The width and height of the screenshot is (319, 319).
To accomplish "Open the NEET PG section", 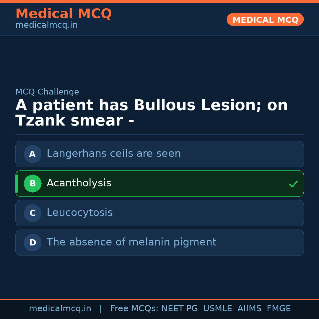I will pyautogui.click(x=179, y=308).
